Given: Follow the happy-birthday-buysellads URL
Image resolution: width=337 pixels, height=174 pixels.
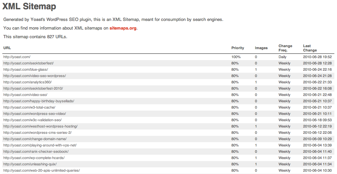Looking at the screenshot, I should [x=39, y=101].
